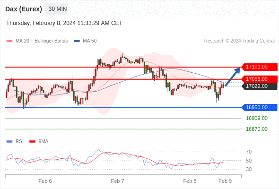Image resolution: width=279 pixels, height=189 pixels.
Task: Click the 16909.00 green support label
Action: 257,118
